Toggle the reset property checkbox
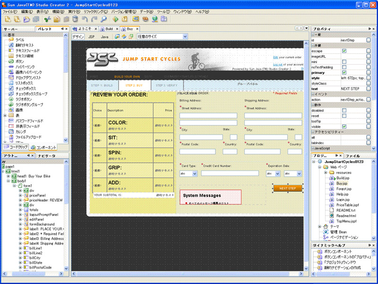Screen dimensions: 378x284 tap(344, 116)
